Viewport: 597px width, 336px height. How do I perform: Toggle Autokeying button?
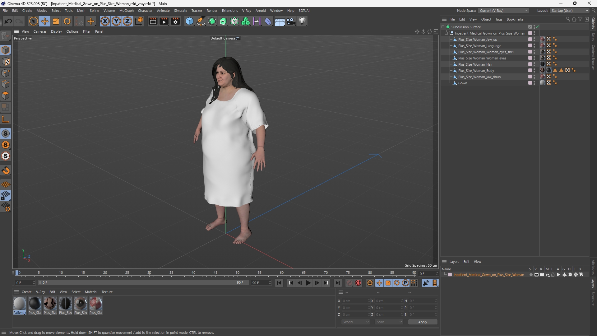pos(358,283)
